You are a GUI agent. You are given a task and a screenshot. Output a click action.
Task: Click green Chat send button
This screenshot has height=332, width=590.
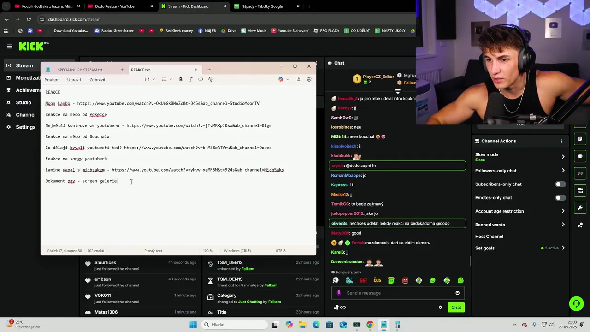click(456, 307)
